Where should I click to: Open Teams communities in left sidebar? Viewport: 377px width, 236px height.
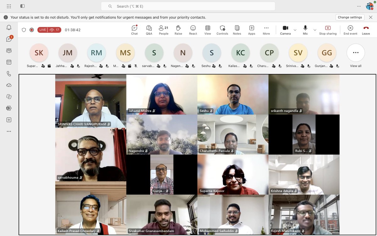tap(9, 51)
